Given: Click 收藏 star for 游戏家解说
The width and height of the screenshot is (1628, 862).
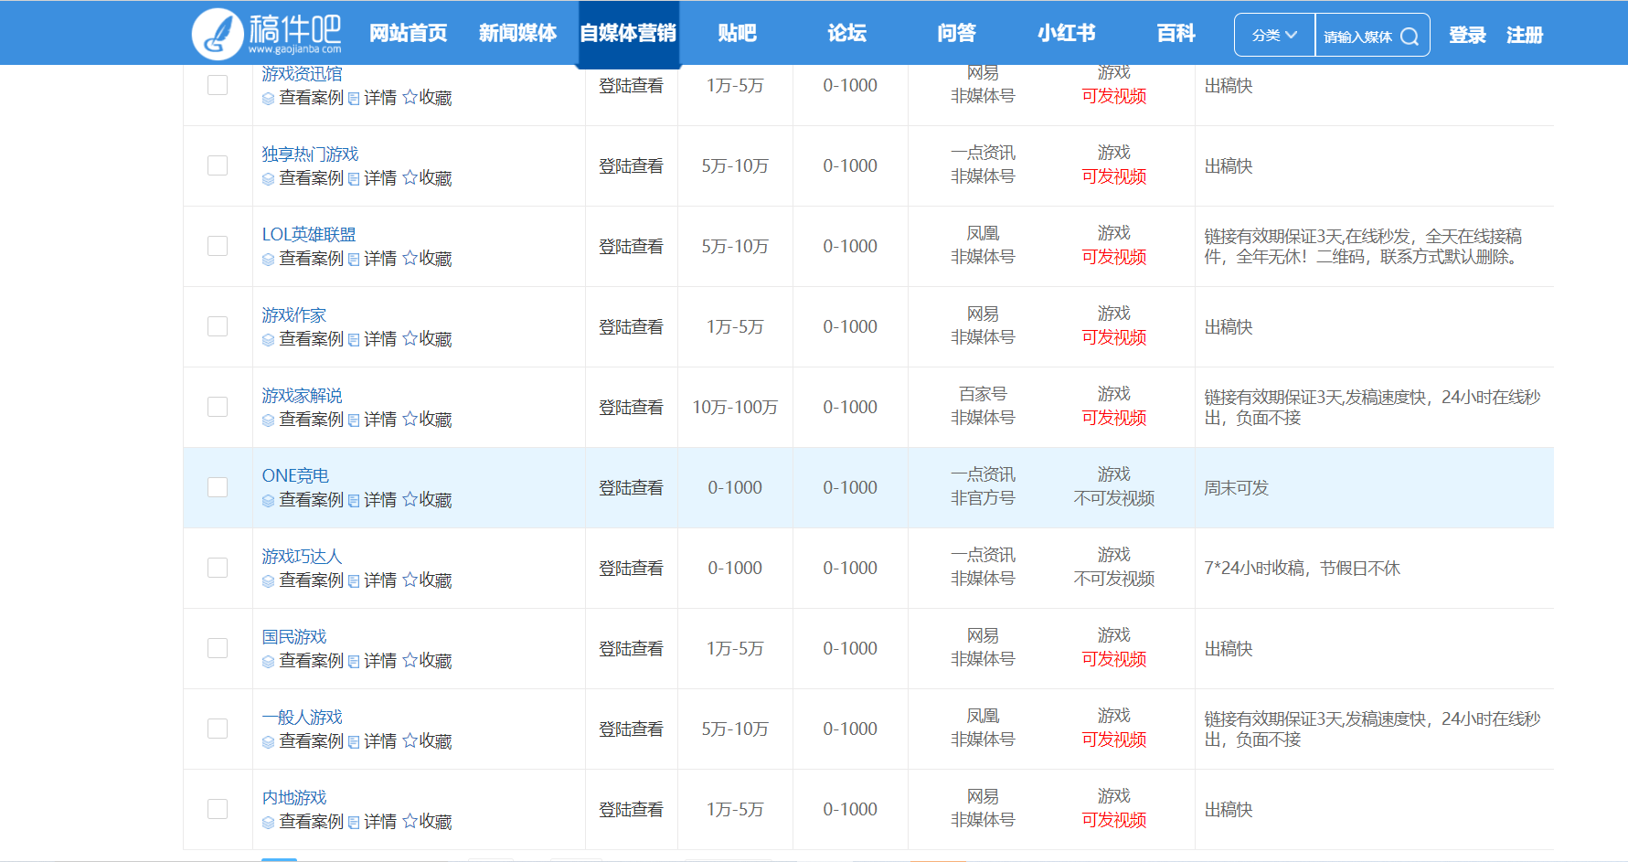Looking at the screenshot, I should tap(427, 420).
